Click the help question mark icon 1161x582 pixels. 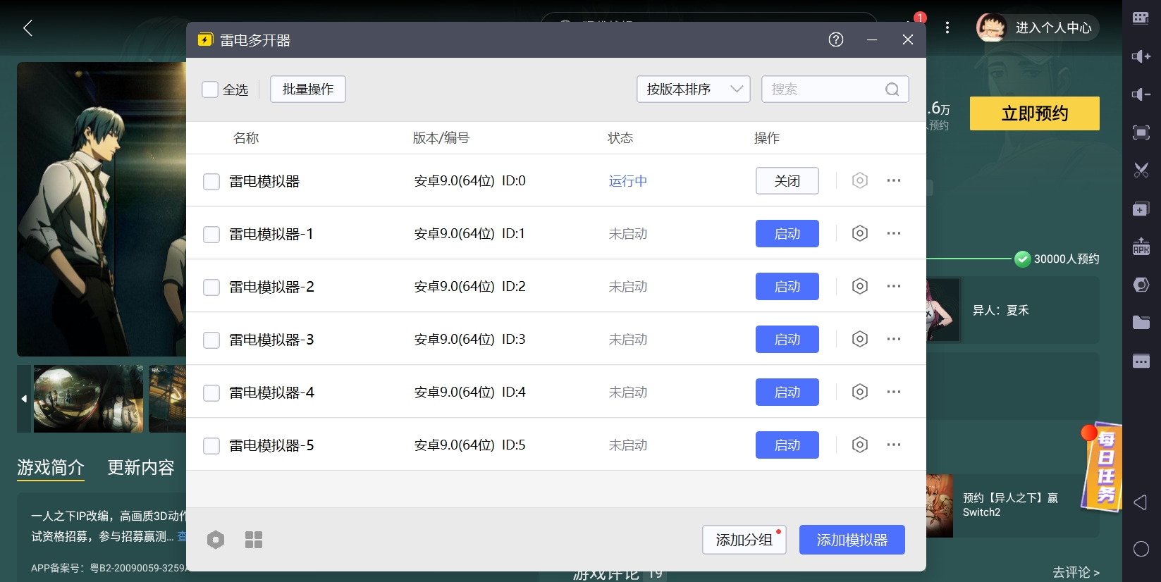point(836,39)
